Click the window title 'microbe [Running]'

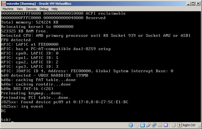pyautogui.click(x=21, y=4)
